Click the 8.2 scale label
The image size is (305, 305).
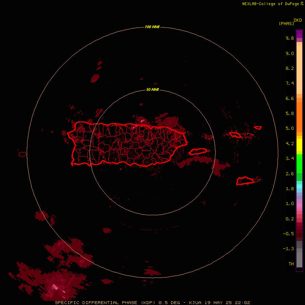pos(290,68)
